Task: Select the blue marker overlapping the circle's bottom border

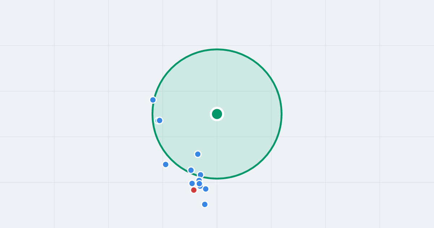Action: coord(201,175)
